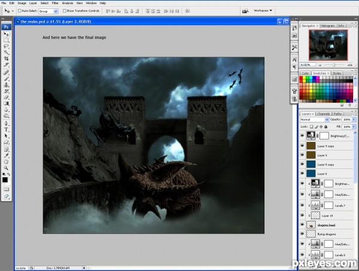Viewport: 359px width, 271px height.
Task: Hide the Layer 5 layer
Action: (302, 155)
